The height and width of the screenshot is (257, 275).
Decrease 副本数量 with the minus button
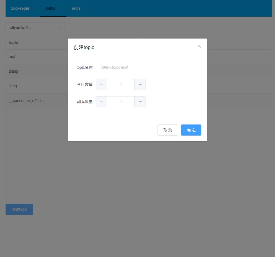102,102
